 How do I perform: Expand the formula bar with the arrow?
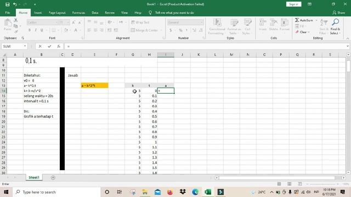click(347, 46)
